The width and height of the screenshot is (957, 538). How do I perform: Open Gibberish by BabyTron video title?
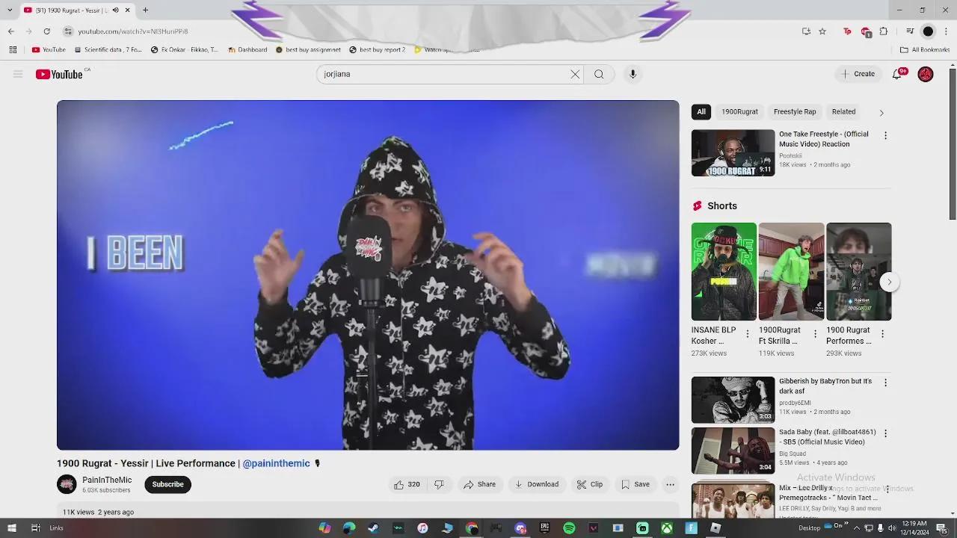(x=825, y=386)
